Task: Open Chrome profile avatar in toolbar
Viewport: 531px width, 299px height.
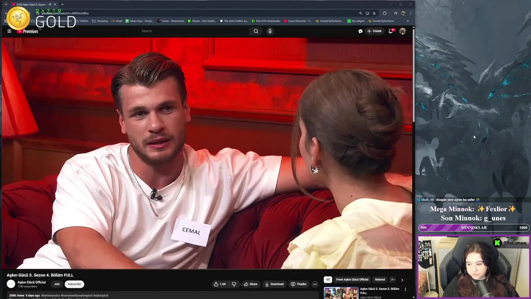Action: point(403,13)
